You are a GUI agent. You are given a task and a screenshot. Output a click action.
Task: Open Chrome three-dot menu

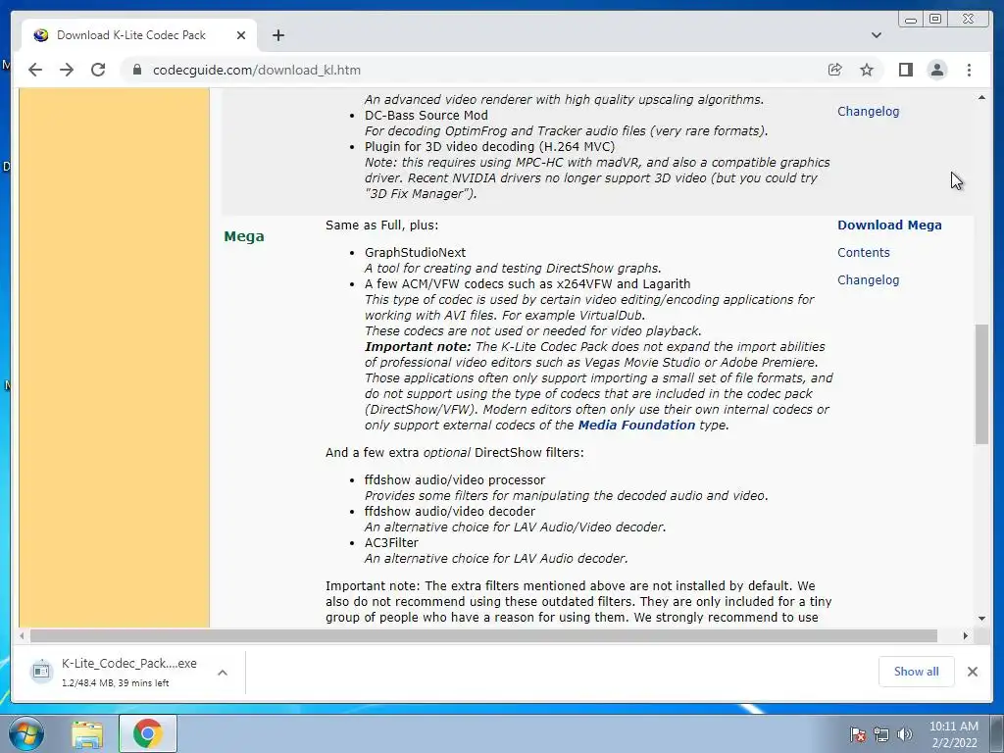969,70
